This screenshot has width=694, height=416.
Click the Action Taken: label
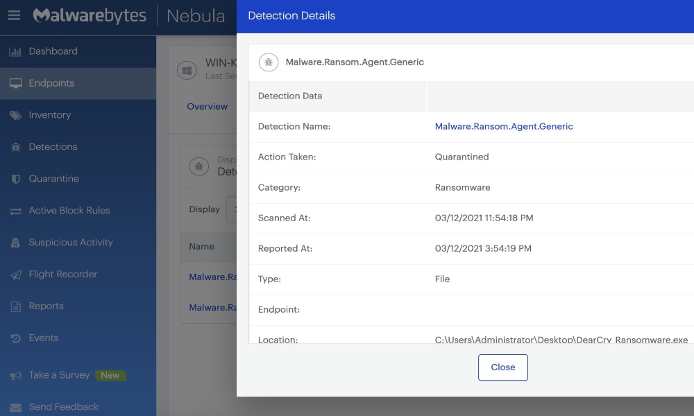click(x=287, y=157)
